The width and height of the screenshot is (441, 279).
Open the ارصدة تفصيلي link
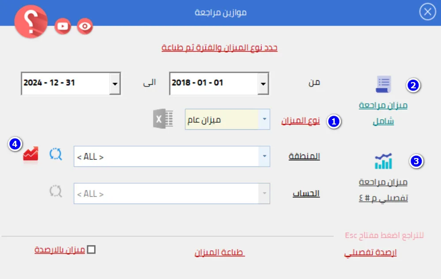(370, 253)
